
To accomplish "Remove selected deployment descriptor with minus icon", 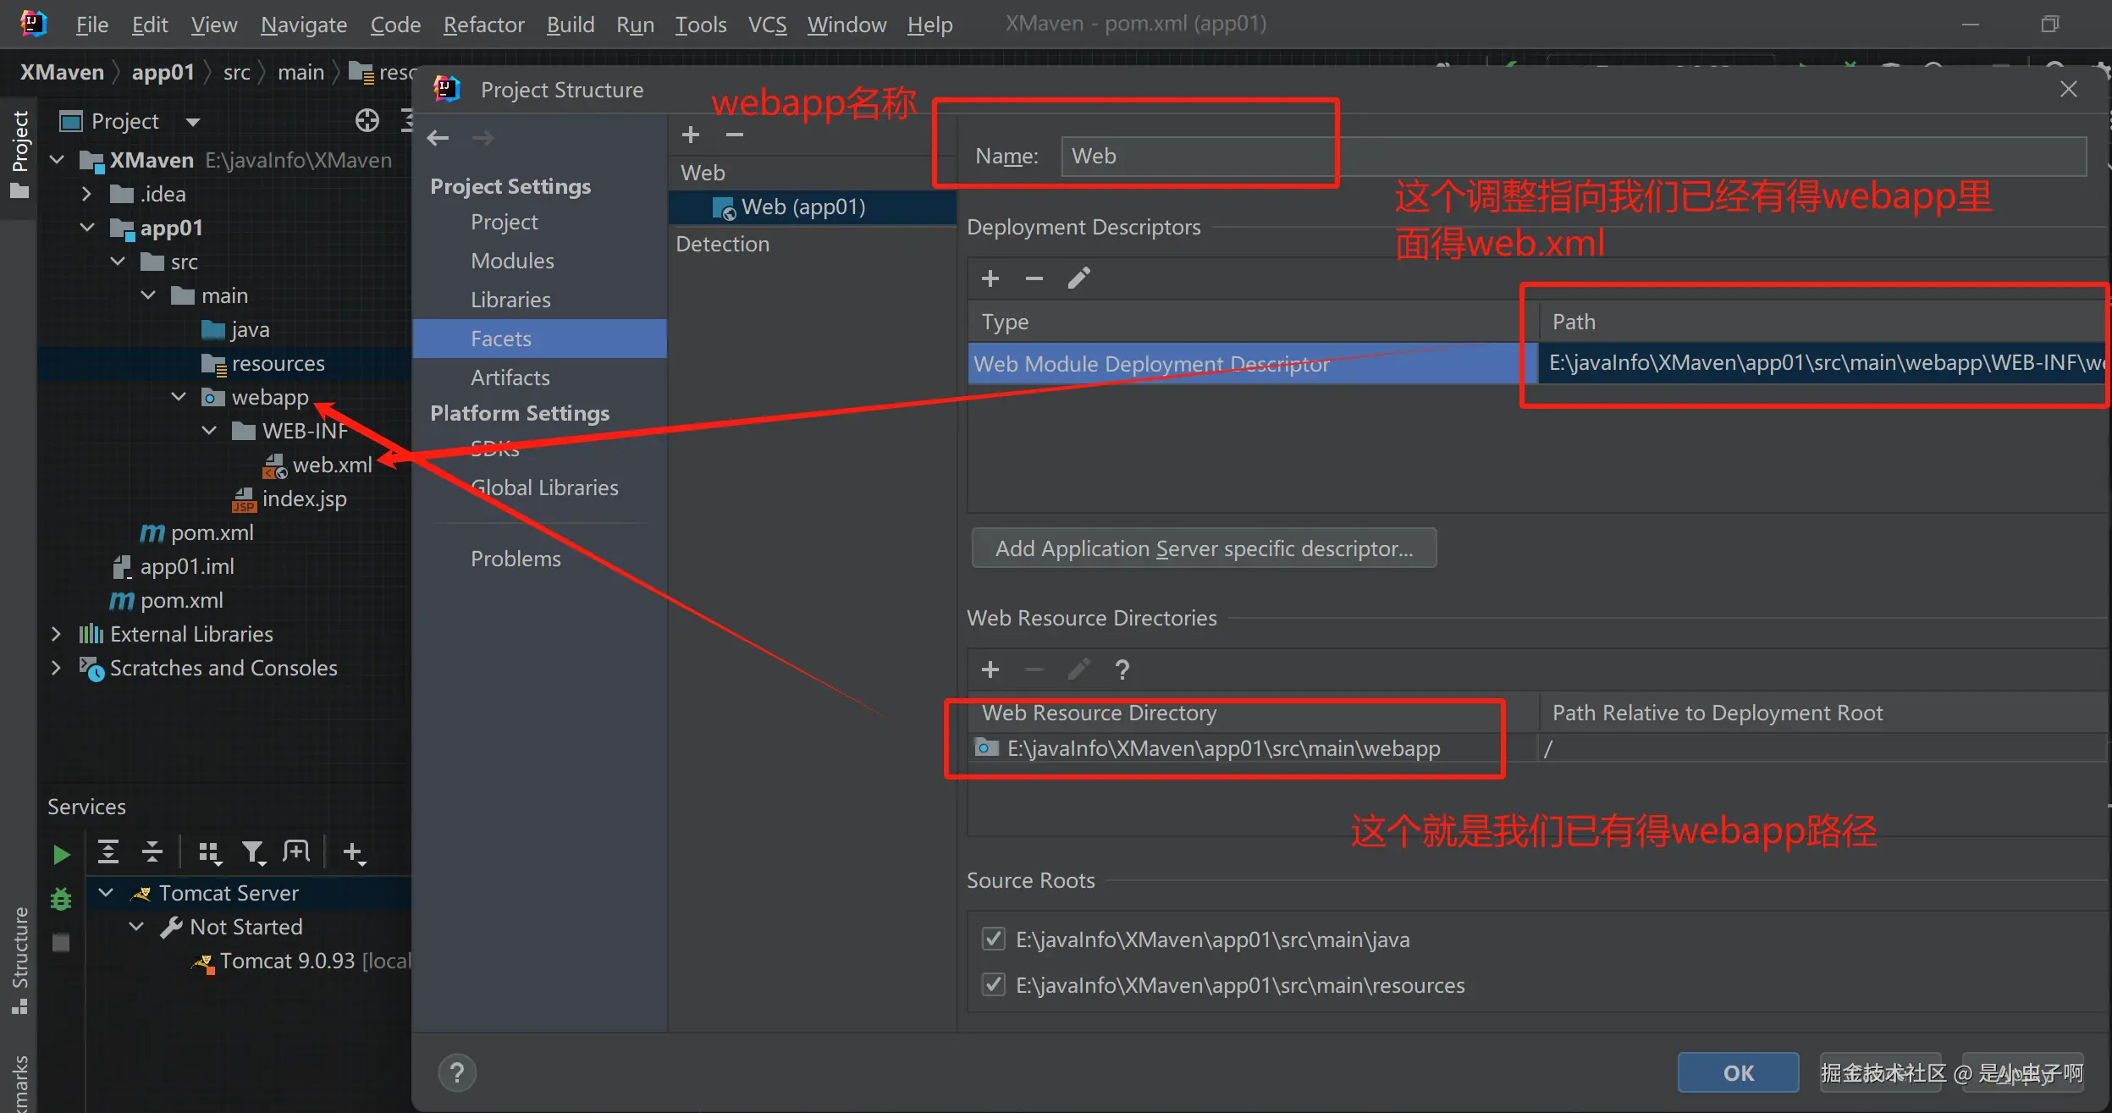I will [1034, 278].
